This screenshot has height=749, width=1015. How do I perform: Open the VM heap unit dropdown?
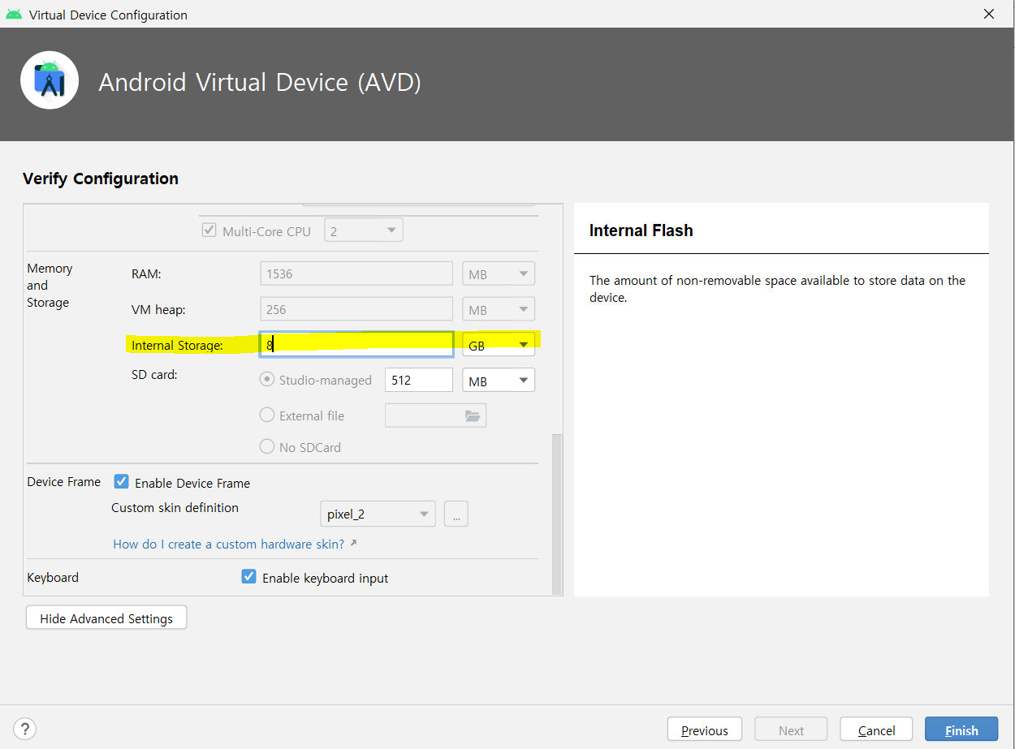click(x=499, y=309)
